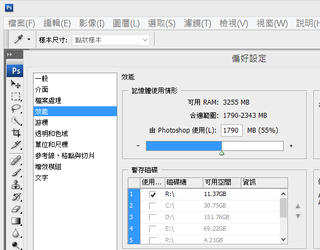This screenshot has width=320, height=250.
Task: Click Photoshop icon in title bar
Action: tap(9, 8)
